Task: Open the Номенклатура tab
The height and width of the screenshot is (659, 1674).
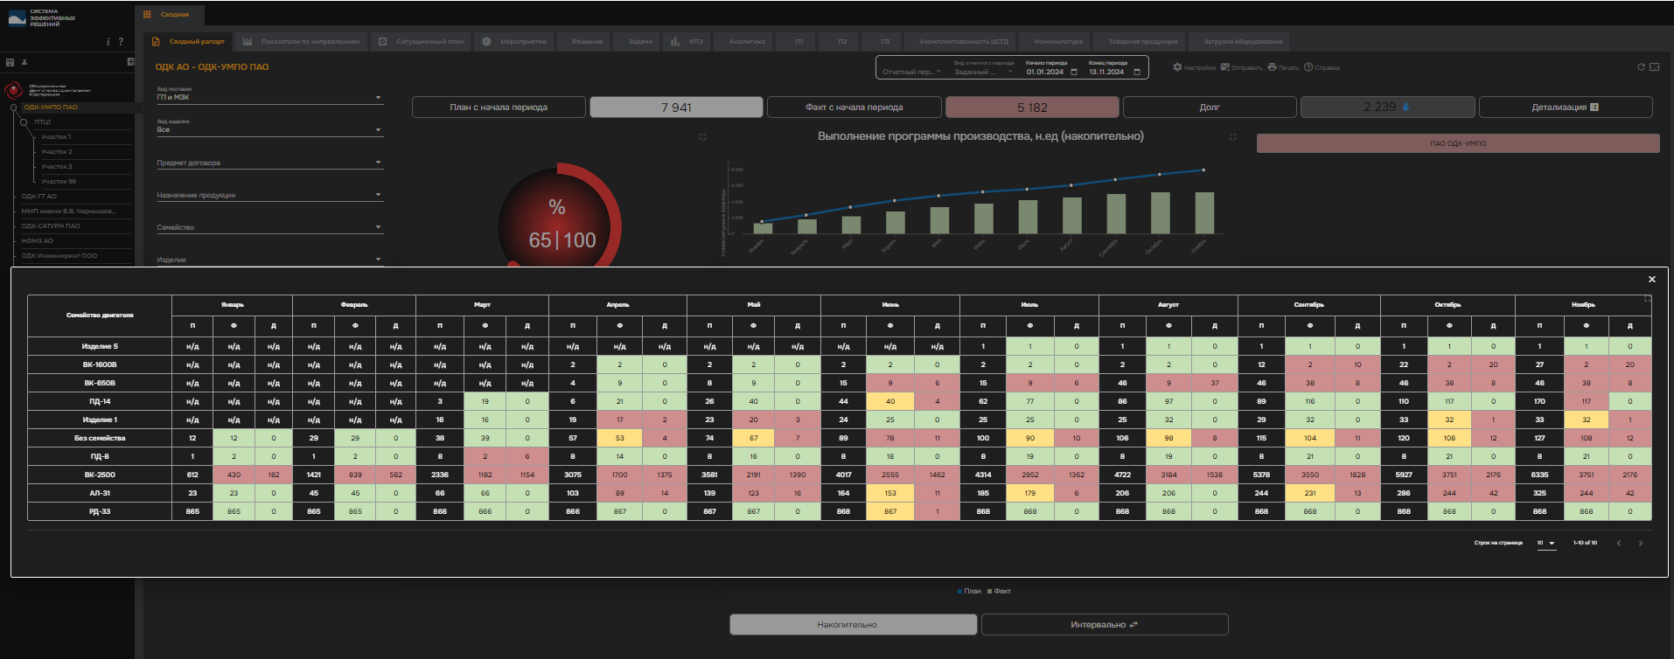Action: pos(1058,42)
